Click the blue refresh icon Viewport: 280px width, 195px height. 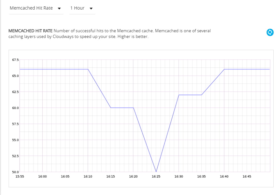coord(270,32)
